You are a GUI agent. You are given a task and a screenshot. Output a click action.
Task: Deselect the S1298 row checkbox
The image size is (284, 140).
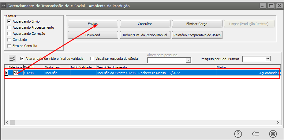click(x=16, y=73)
